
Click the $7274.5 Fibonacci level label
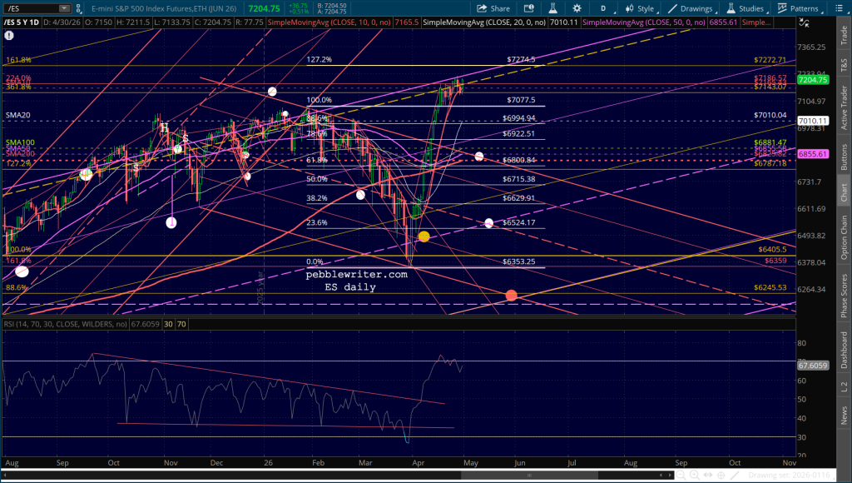click(521, 59)
